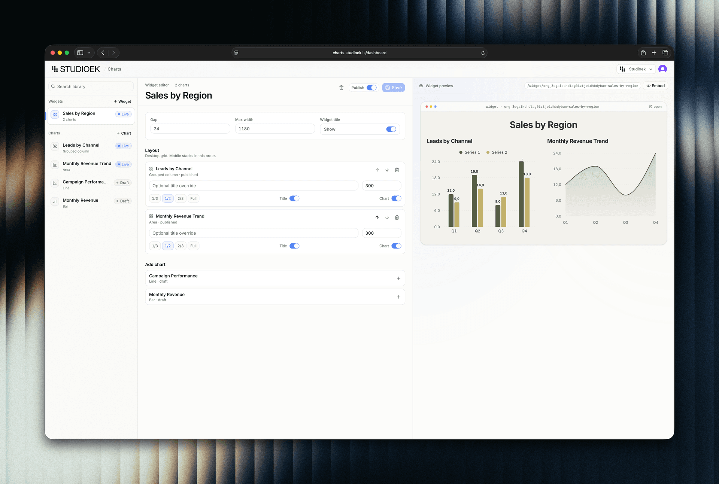719x484 pixels.
Task: Set Leads by Channel width to 1/2
Action: (x=167, y=198)
